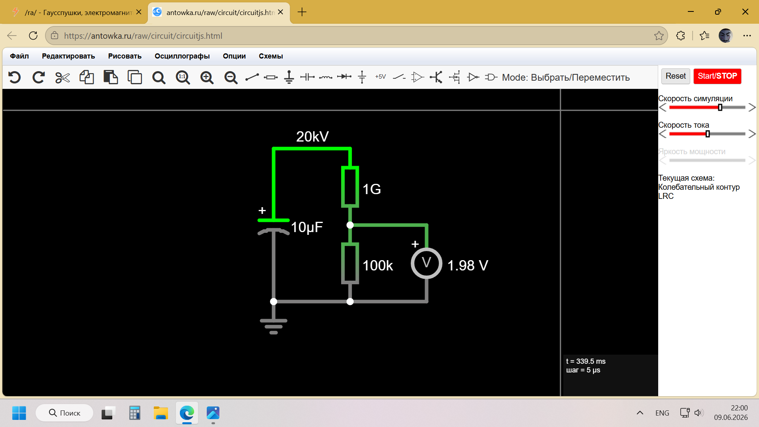The width and height of the screenshot is (759, 427).
Task: Paste with the clipboard icon
Action: (111, 77)
